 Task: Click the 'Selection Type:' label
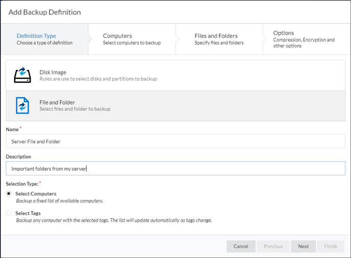pos(22,184)
